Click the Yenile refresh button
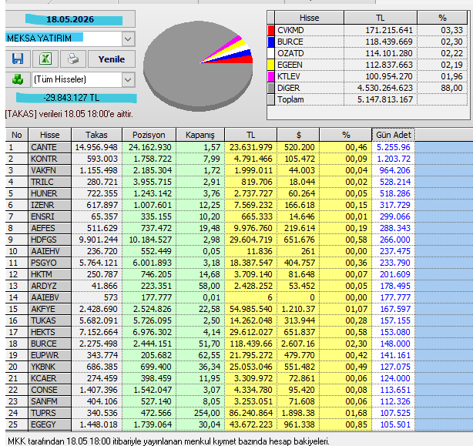This screenshot has width=473, height=446. pos(111,59)
